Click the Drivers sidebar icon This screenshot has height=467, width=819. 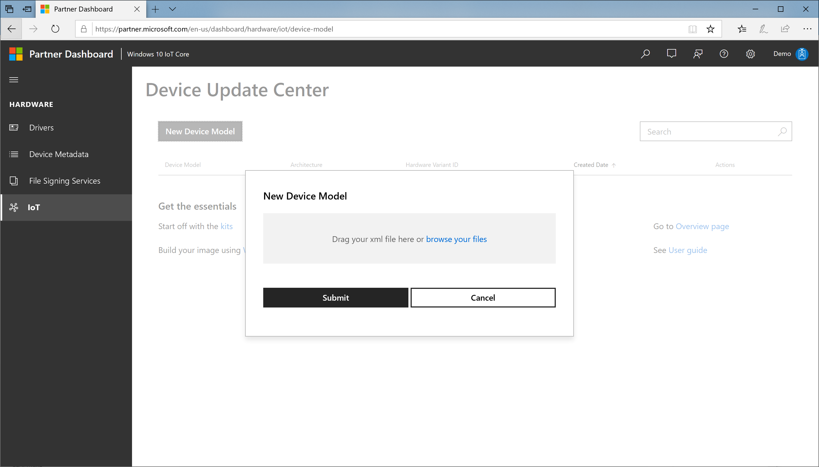coord(15,127)
